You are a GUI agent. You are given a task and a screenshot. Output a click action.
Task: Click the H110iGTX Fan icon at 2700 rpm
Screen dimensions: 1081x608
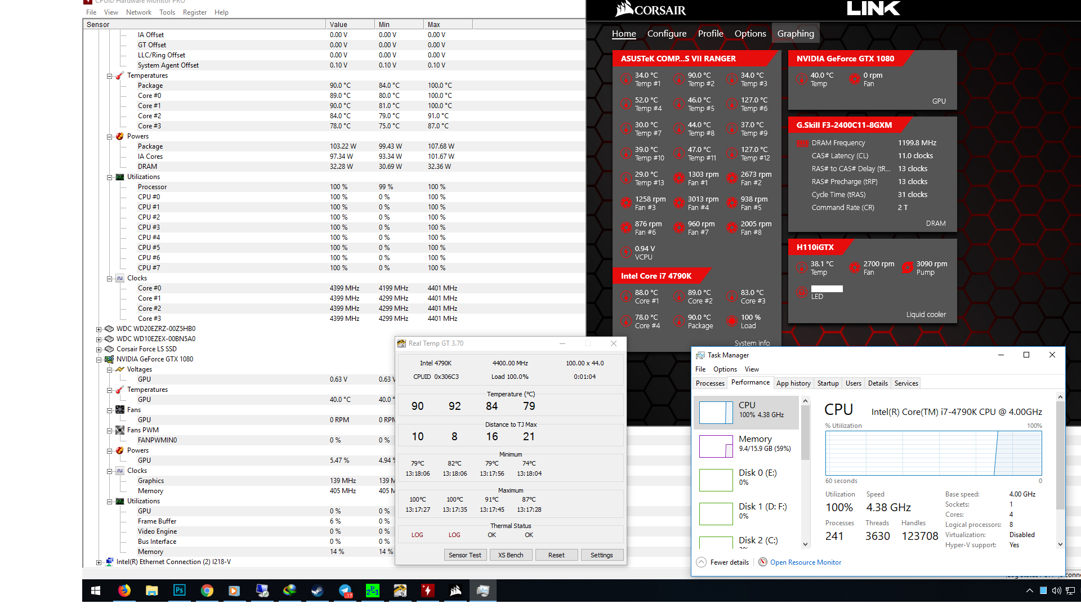click(x=854, y=268)
